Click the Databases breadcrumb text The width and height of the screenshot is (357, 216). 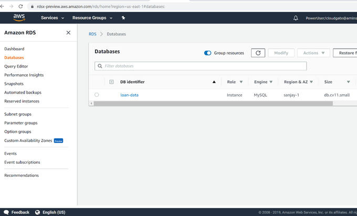tap(116, 34)
